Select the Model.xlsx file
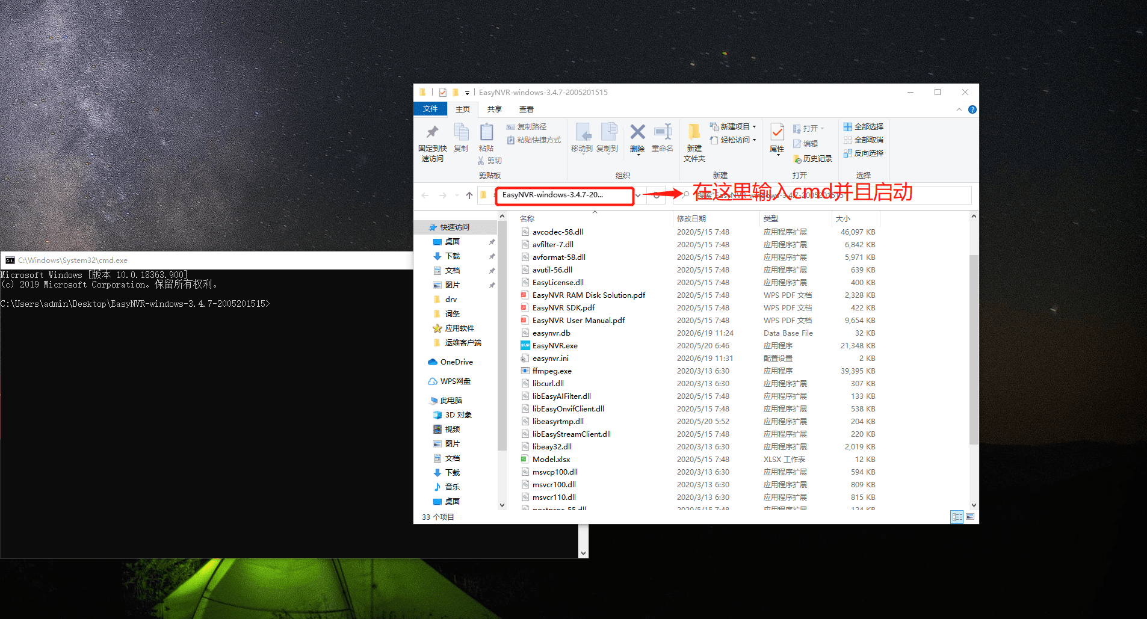The image size is (1147, 619). (551, 460)
